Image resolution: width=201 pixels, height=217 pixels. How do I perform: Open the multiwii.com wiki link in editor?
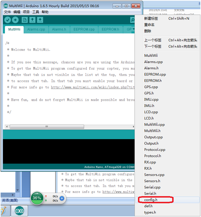point(93,87)
